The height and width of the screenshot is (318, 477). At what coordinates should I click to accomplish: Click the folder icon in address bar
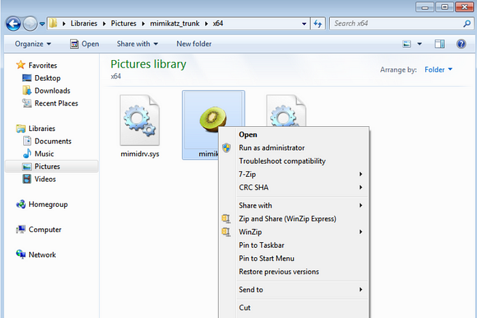tap(53, 23)
